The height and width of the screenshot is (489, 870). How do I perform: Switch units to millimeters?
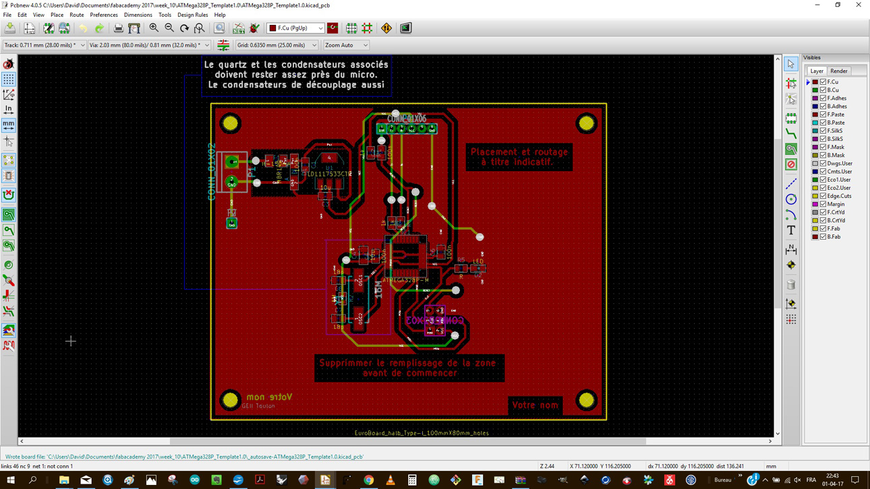pos(9,125)
